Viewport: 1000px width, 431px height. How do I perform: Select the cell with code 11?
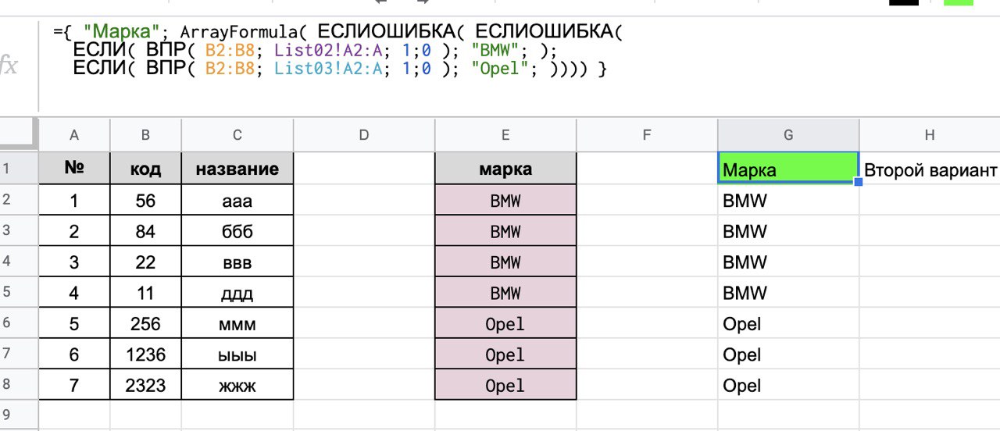tap(145, 293)
